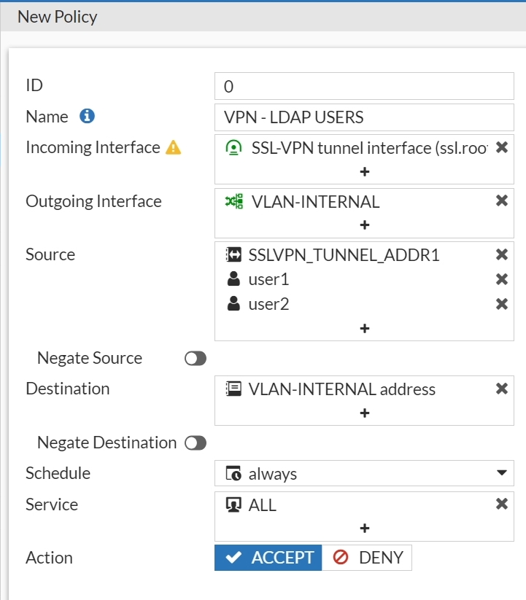The image size is (526, 600).
Task: Add another Service with plus
Action: (365, 529)
